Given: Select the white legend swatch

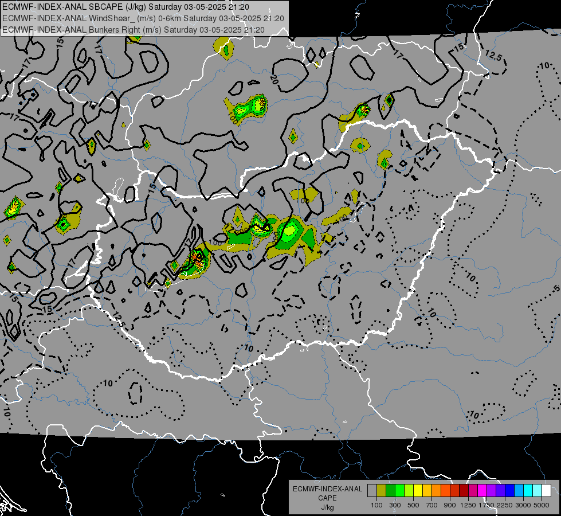Looking at the screenshot, I should click(x=546, y=491).
